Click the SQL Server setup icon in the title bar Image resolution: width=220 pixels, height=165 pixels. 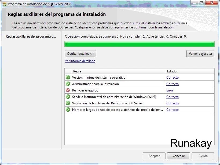coord(5,4)
